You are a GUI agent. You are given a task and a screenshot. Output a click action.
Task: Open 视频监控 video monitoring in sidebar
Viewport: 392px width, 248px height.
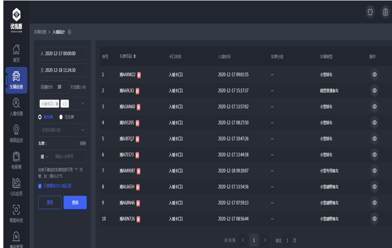pos(16,134)
